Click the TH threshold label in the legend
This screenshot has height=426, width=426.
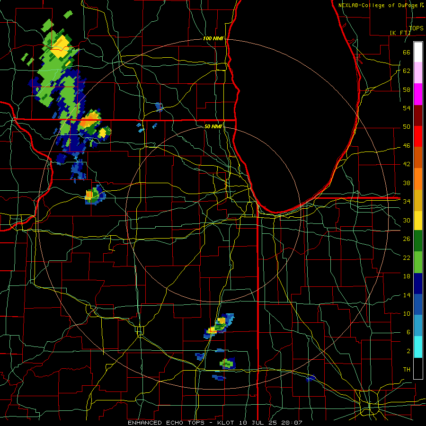click(x=407, y=370)
